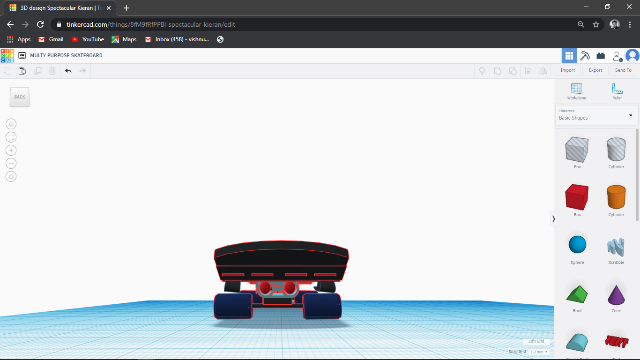This screenshot has width=640, height=360.
Task: Click the Ungroup shapes icon
Action: [513, 71]
